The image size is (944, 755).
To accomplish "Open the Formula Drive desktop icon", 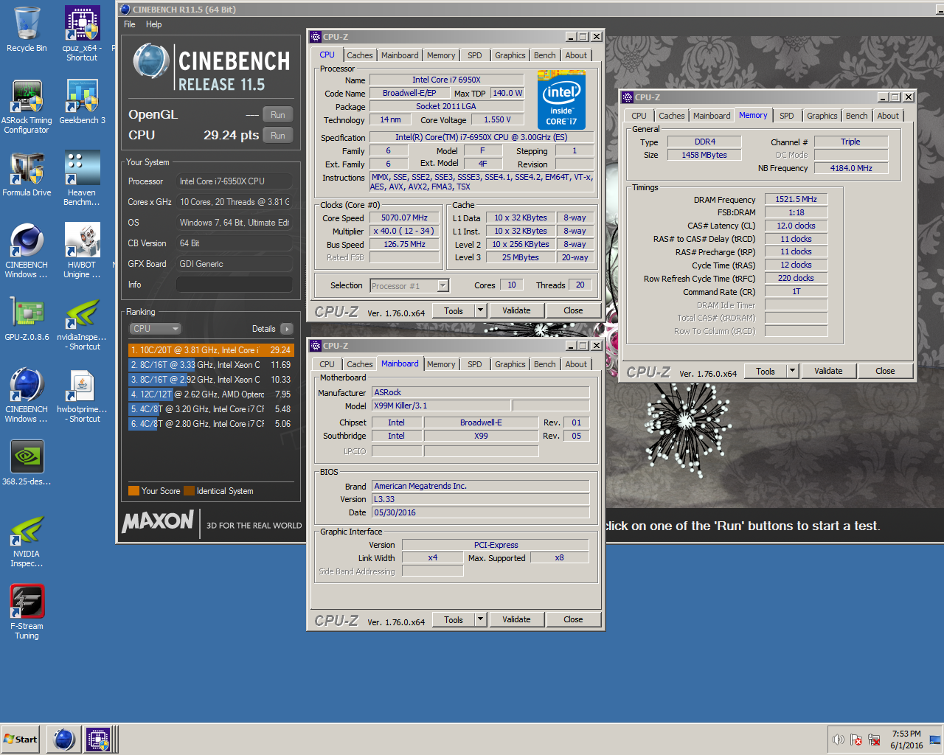I will point(27,174).
